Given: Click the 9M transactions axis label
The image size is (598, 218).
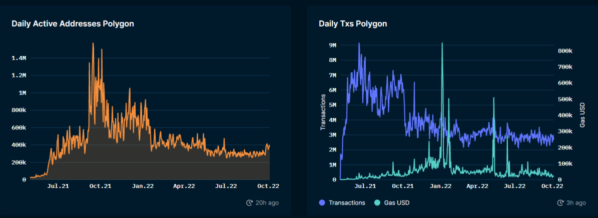Looking at the screenshot, I should [x=332, y=45].
